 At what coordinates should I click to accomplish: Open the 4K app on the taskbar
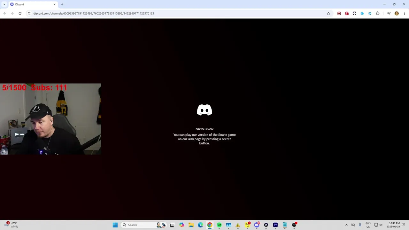(266, 225)
